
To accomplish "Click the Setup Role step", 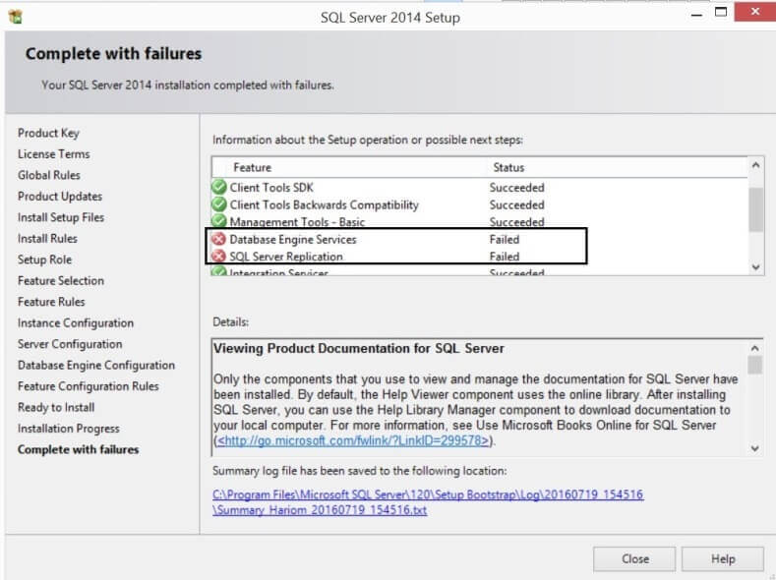I will pyautogui.click(x=44, y=260).
